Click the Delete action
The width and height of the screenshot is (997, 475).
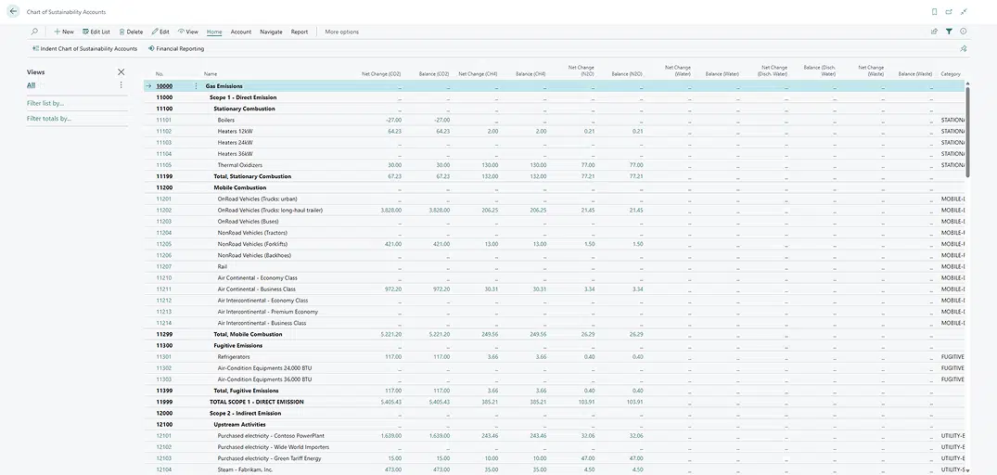click(x=131, y=32)
